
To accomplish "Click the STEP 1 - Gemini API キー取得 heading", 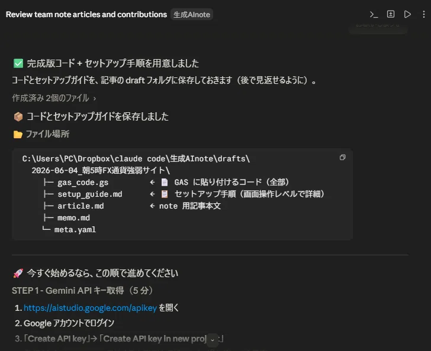I will coord(82,290).
